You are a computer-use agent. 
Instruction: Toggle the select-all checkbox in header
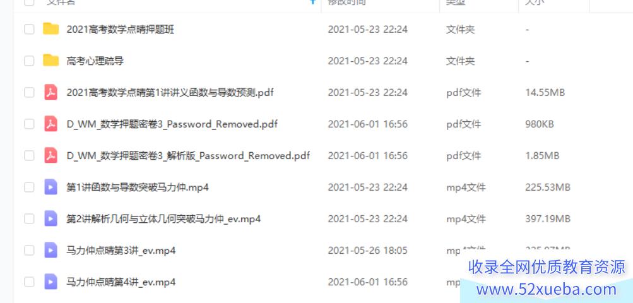[x=29, y=2]
